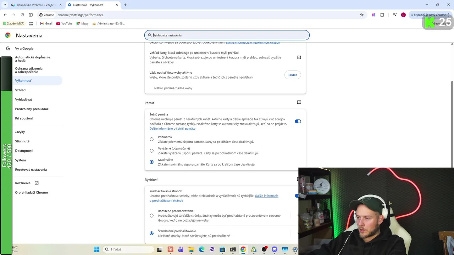Open the Mapy bookmark

[x=82, y=24]
